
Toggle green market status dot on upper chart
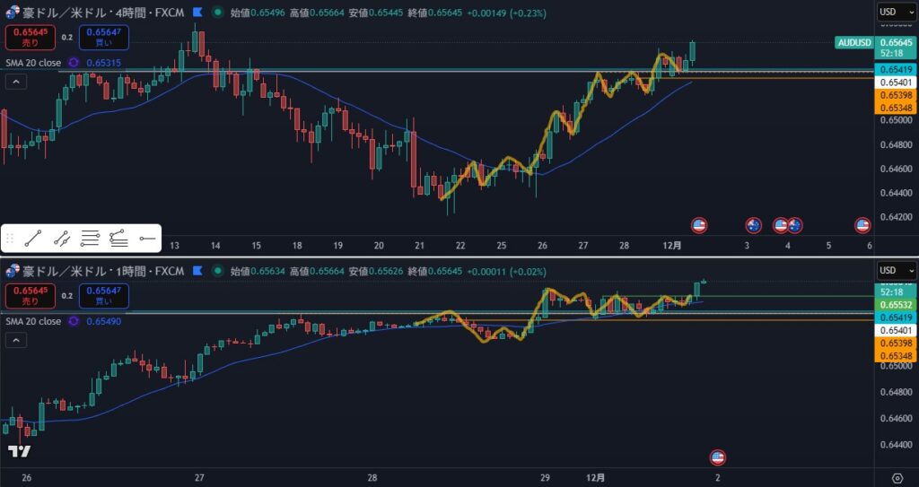point(216,13)
